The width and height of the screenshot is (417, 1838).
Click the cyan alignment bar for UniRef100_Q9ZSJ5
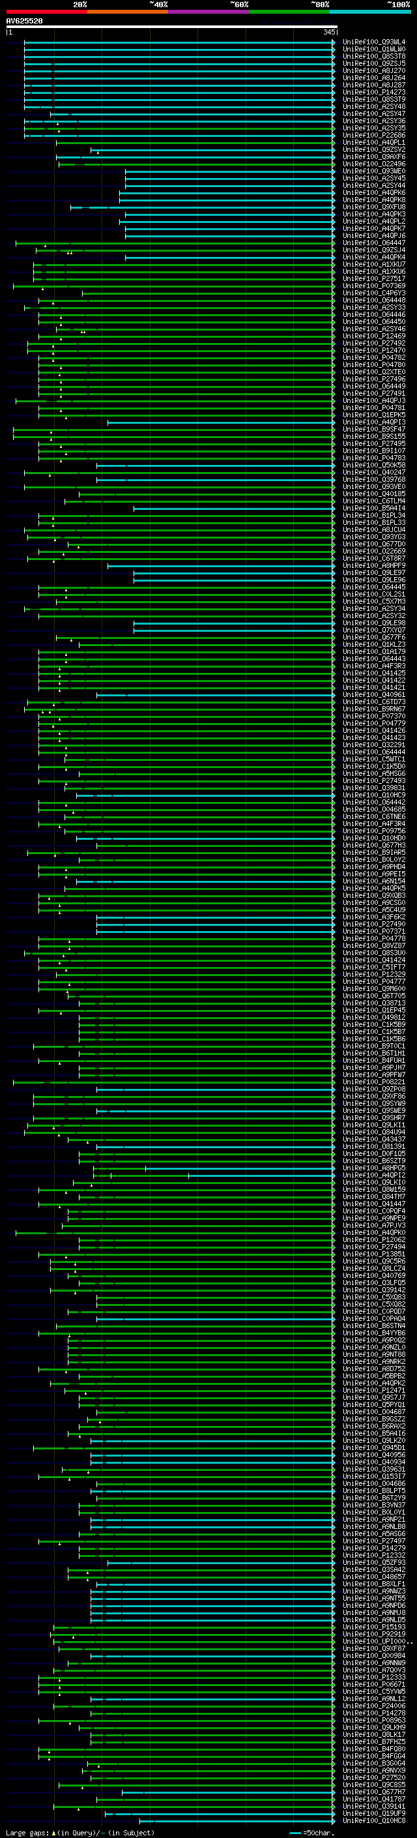pyautogui.click(x=179, y=63)
